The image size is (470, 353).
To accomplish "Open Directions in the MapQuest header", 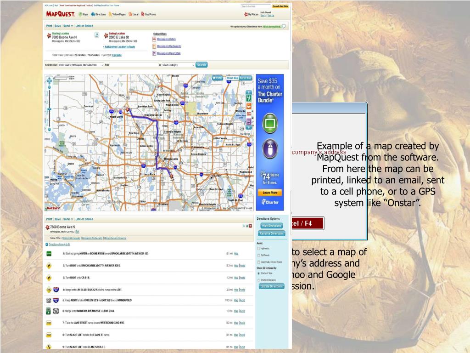I will click(x=98, y=14).
